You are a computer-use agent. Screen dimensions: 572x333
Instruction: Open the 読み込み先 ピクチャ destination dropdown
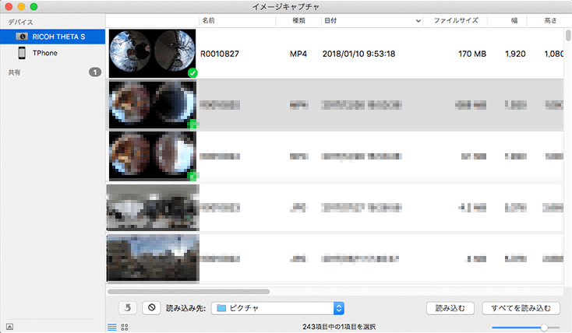click(x=278, y=308)
